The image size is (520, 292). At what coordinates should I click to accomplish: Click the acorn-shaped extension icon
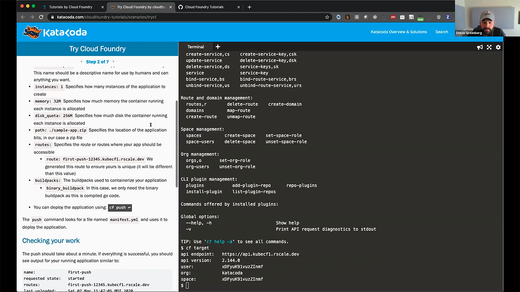pos(439,17)
